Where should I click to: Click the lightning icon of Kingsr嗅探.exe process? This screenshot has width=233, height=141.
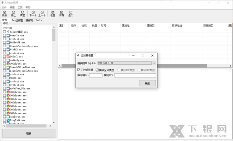(8, 32)
